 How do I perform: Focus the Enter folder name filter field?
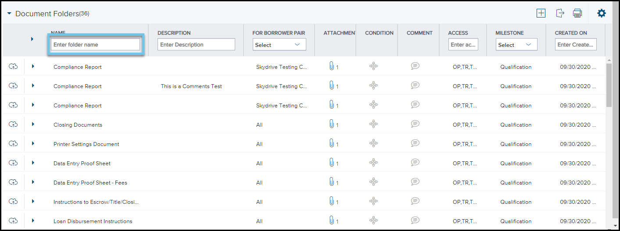coord(95,45)
